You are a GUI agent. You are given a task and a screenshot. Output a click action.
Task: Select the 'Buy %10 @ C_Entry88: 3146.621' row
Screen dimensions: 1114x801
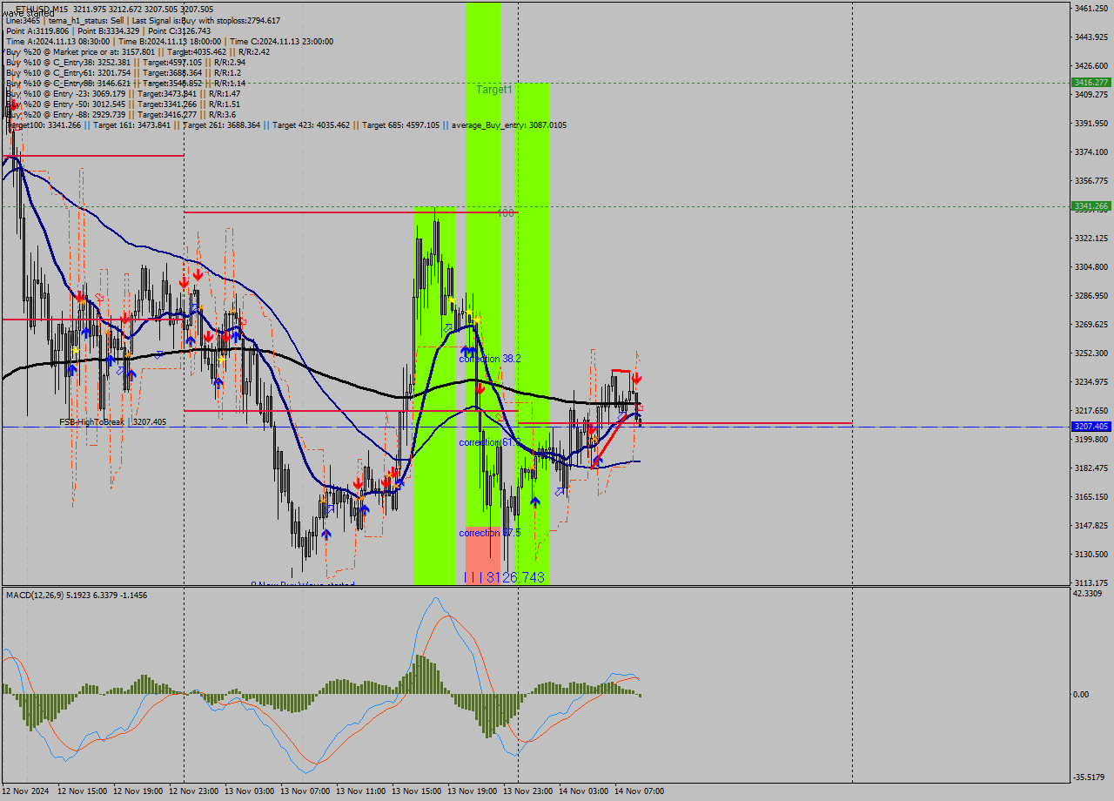point(125,83)
